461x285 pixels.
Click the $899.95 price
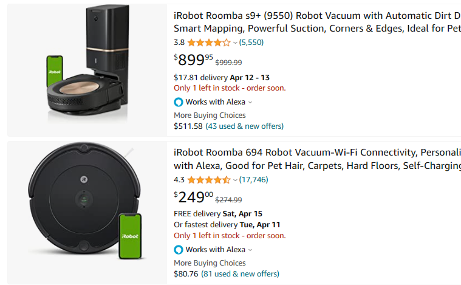[194, 60]
